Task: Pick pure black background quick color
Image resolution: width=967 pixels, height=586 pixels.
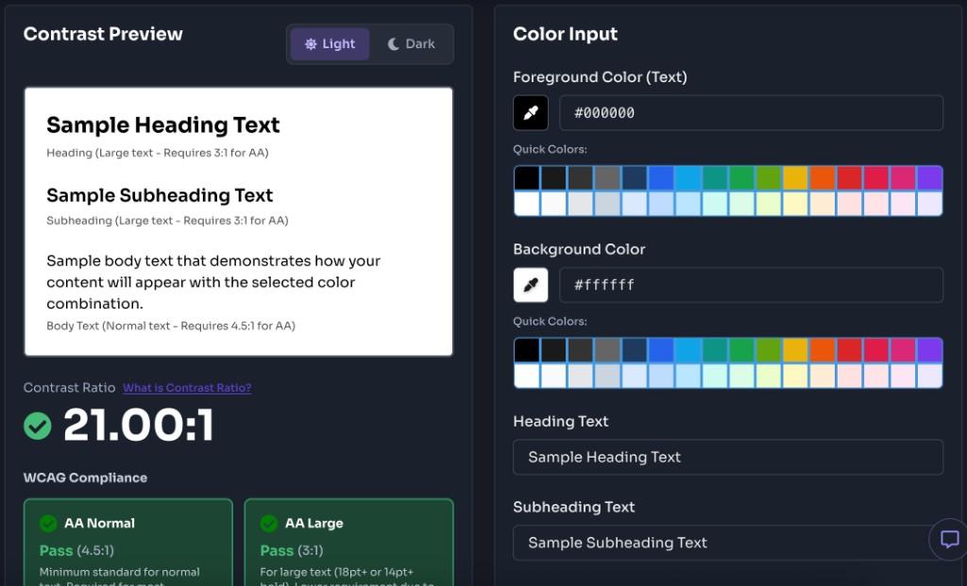Action: pyautogui.click(x=527, y=350)
